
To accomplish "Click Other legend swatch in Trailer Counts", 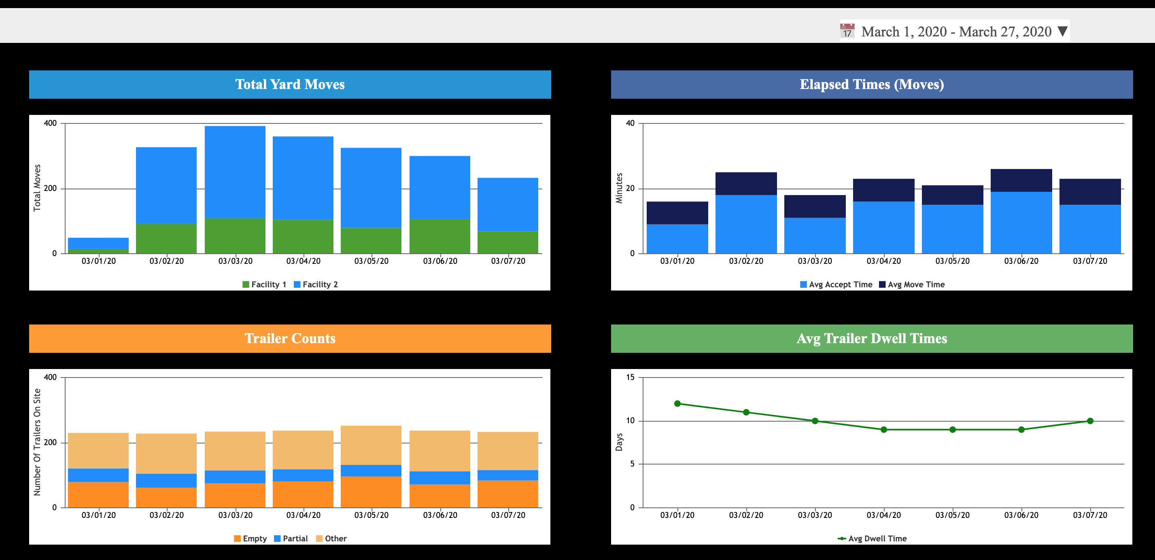I will [x=319, y=539].
